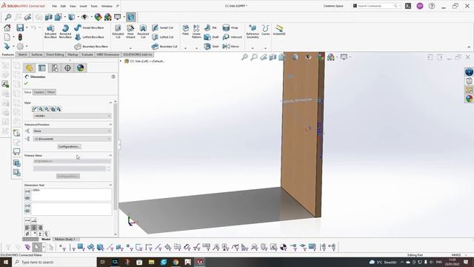The width and height of the screenshot is (474, 267).
Task: Open the Curves tool
Action: (265, 30)
